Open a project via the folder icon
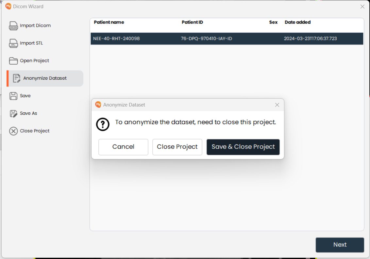 point(13,60)
